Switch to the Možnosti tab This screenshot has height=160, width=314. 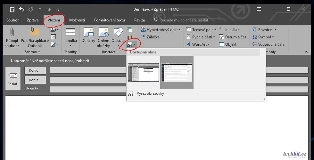coord(77,20)
